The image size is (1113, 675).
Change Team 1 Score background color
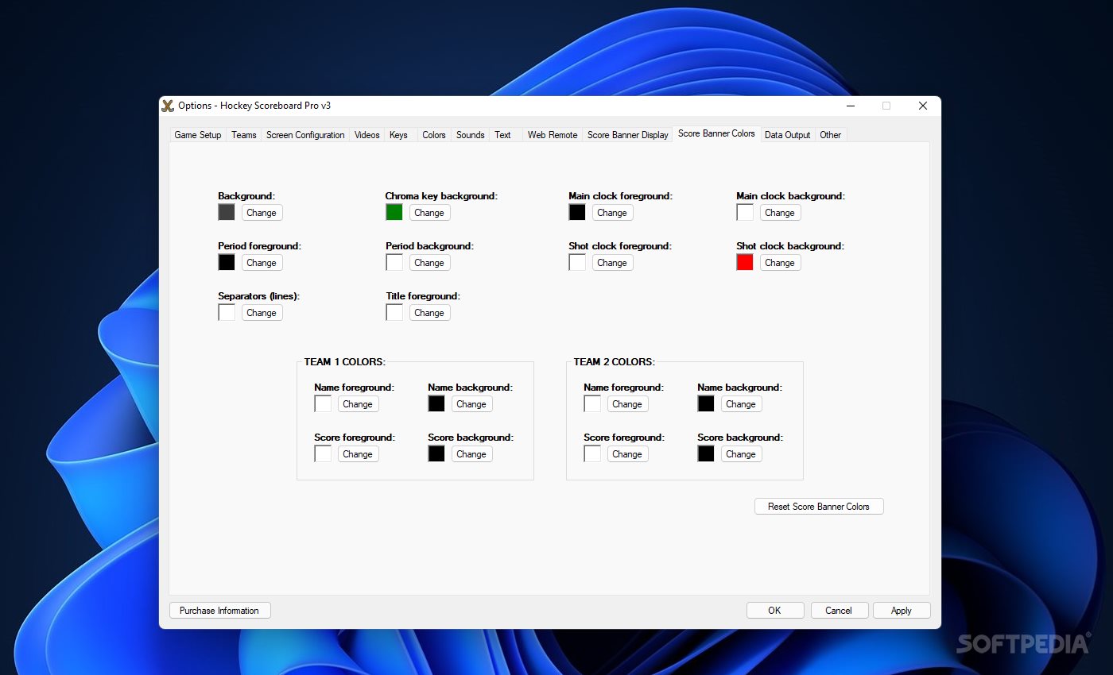(x=471, y=454)
